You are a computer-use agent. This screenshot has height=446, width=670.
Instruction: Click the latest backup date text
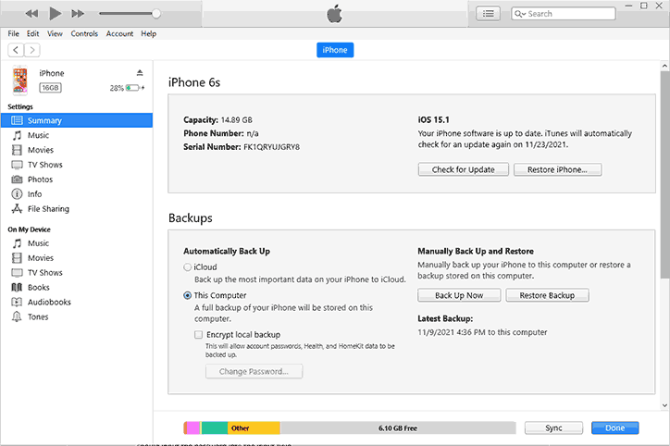[x=482, y=332]
